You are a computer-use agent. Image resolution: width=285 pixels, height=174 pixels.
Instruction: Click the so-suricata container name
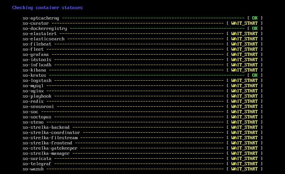(x=37, y=159)
